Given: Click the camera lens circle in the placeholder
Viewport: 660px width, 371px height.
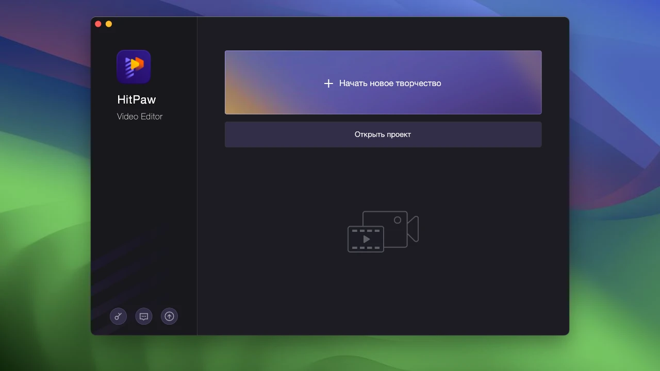Looking at the screenshot, I should point(397,220).
